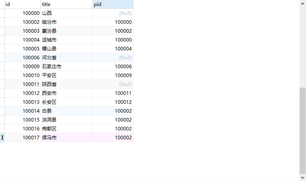Viewport: 306px width, 181px height.
Task: Select the title cell 侯马市
Action: coord(67,138)
